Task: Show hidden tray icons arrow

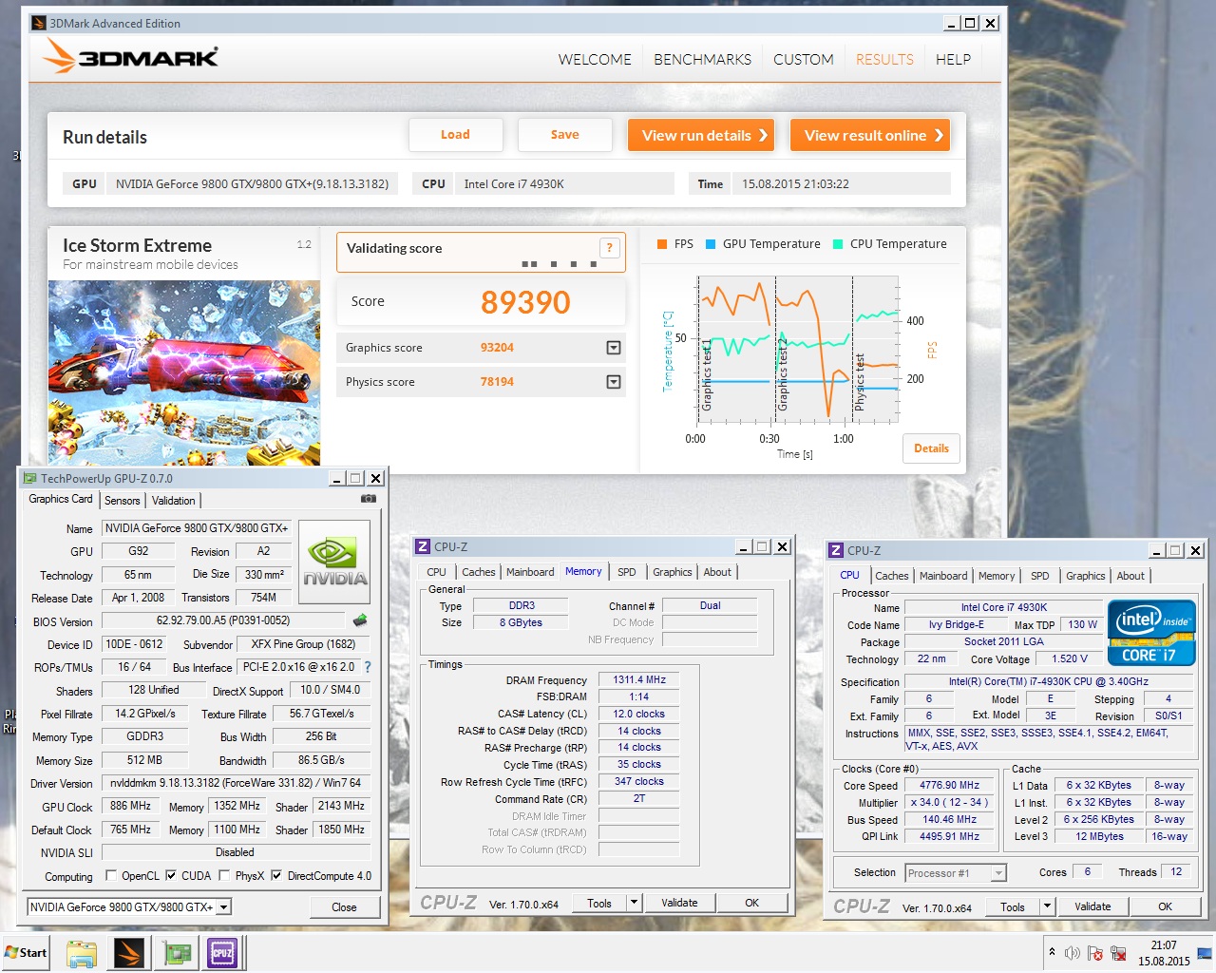Action: tap(1052, 952)
